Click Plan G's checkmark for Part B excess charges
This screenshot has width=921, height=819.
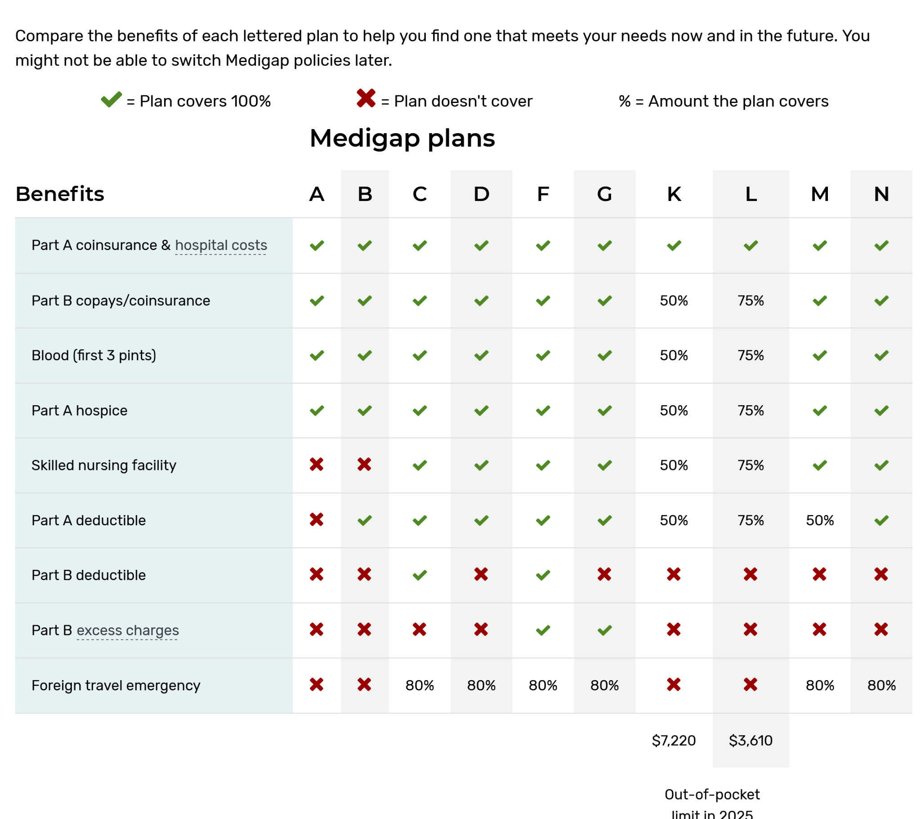click(x=605, y=630)
